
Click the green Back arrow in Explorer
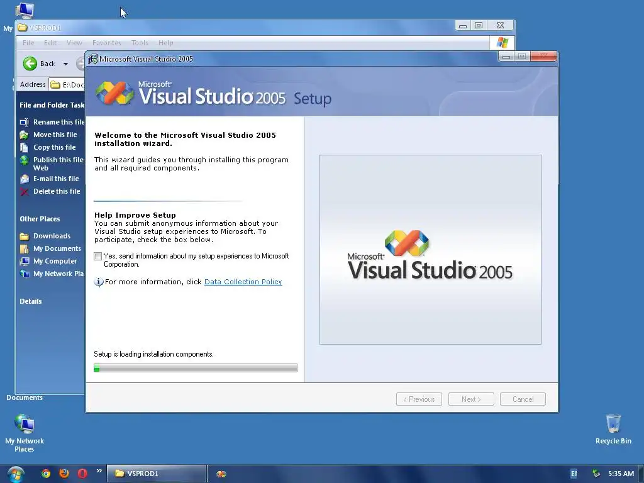[x=30, y=64]
